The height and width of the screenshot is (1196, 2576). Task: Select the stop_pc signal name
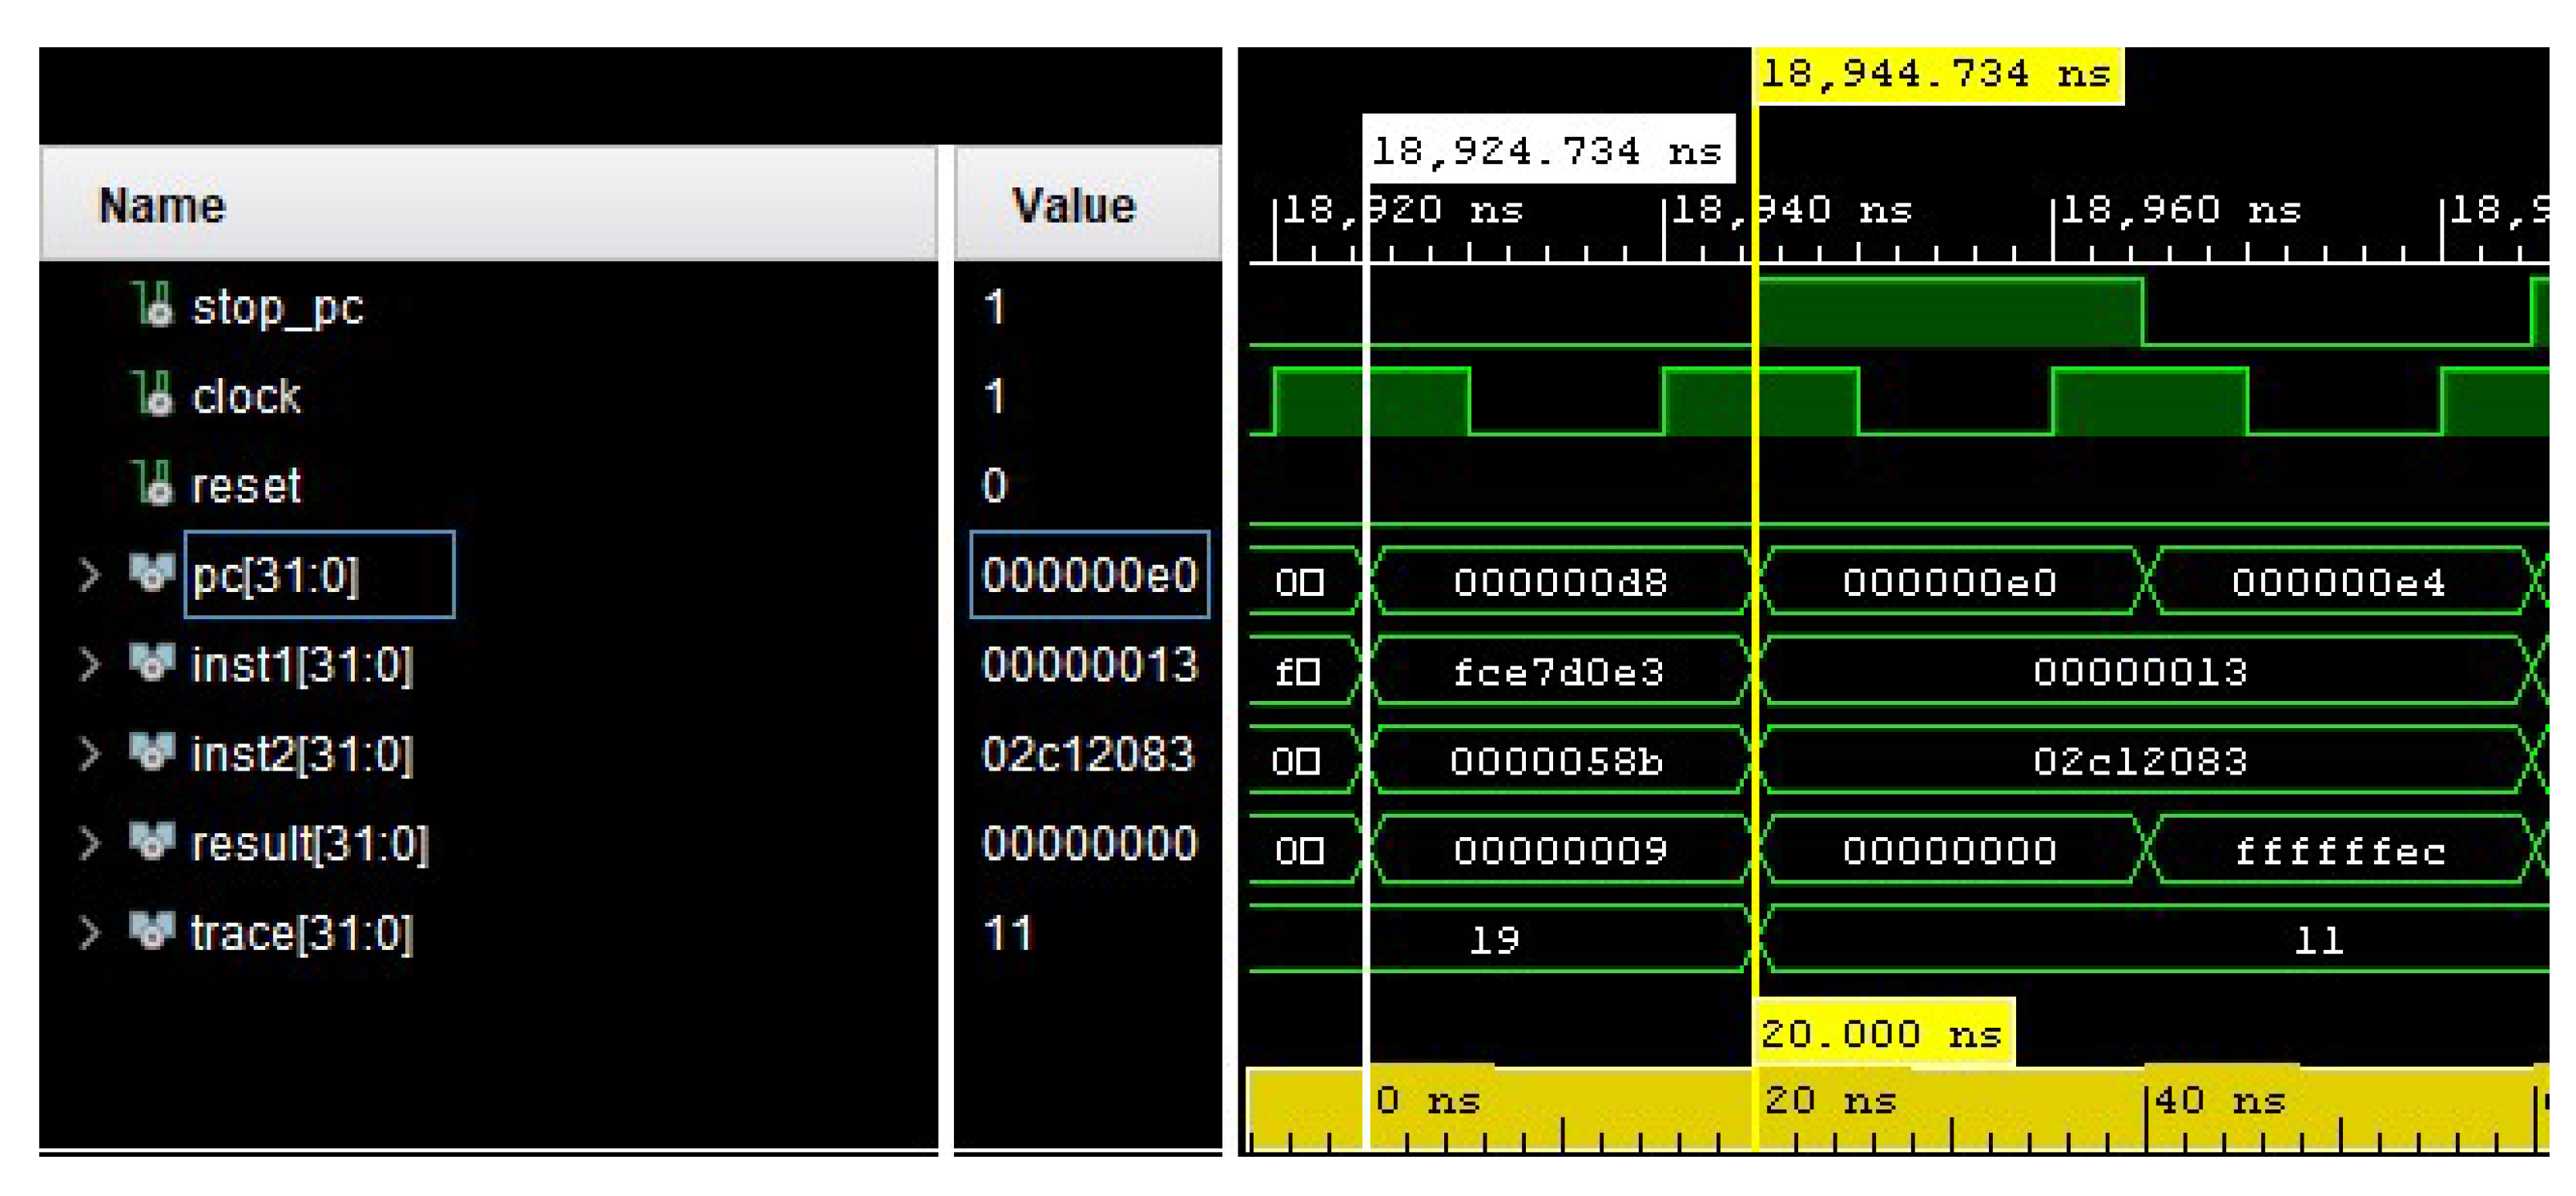[278, 307]
